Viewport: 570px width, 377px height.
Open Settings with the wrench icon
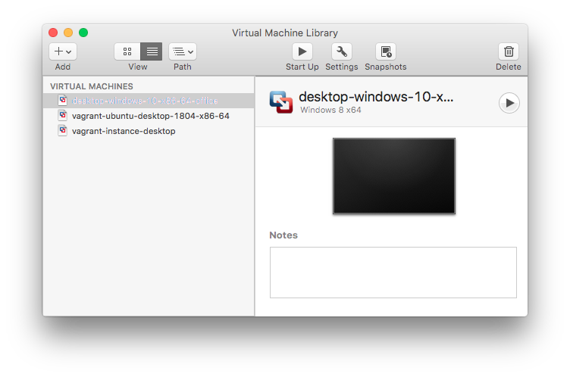point(342,51)
